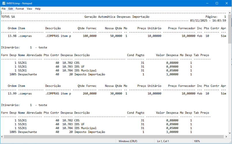The height and width of the screenshot is (144, 232).
Task: Click first 'IBS Municipal' description
Action: coord(85,71)
